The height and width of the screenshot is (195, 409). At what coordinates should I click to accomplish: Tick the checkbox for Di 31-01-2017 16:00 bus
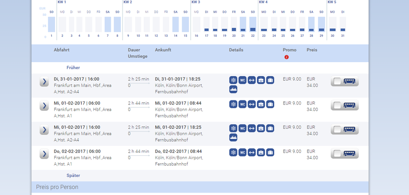[x=337, y=82]
